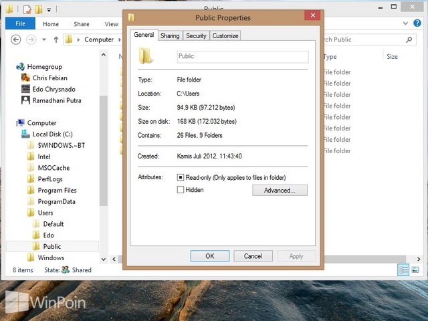
Task: Select the MSOCache folder
Action: pyautogui.click(x=53, y=168)
